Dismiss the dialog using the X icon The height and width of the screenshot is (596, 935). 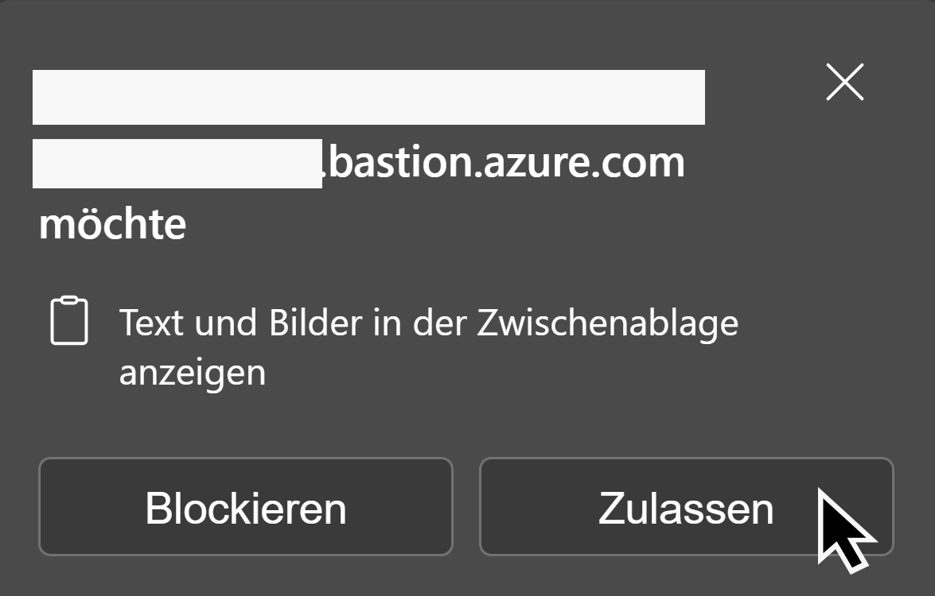[844, 83]
